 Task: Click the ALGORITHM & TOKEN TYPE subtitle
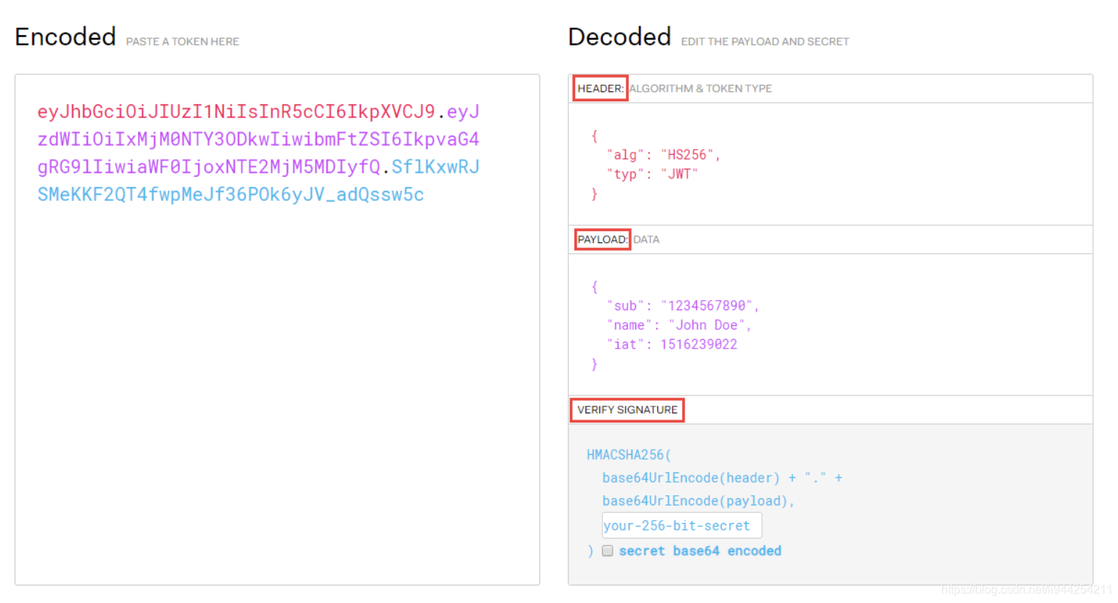coord(701,88)
